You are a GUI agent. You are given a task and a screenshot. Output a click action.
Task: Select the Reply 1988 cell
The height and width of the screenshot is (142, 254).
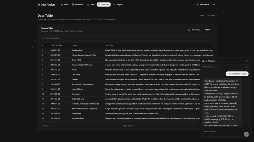pyautogui.click(x=76, y=60)
